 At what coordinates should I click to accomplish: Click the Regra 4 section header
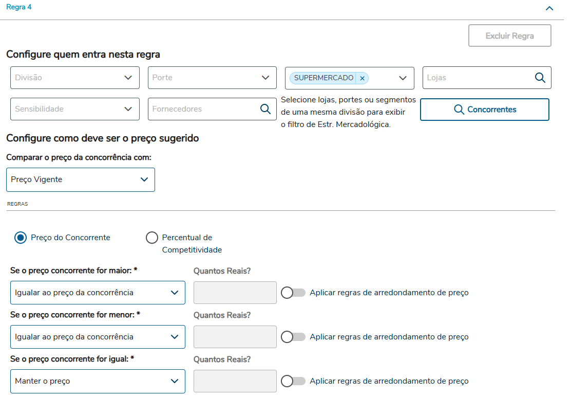[19, 8]
